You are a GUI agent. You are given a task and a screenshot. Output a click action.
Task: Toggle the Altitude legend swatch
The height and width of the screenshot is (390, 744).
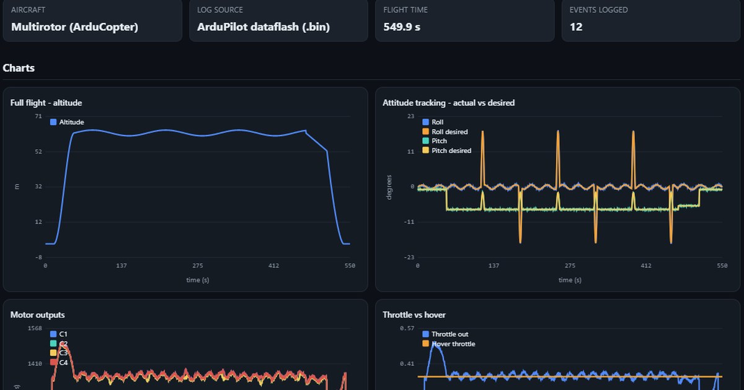(x=53, y=122)
